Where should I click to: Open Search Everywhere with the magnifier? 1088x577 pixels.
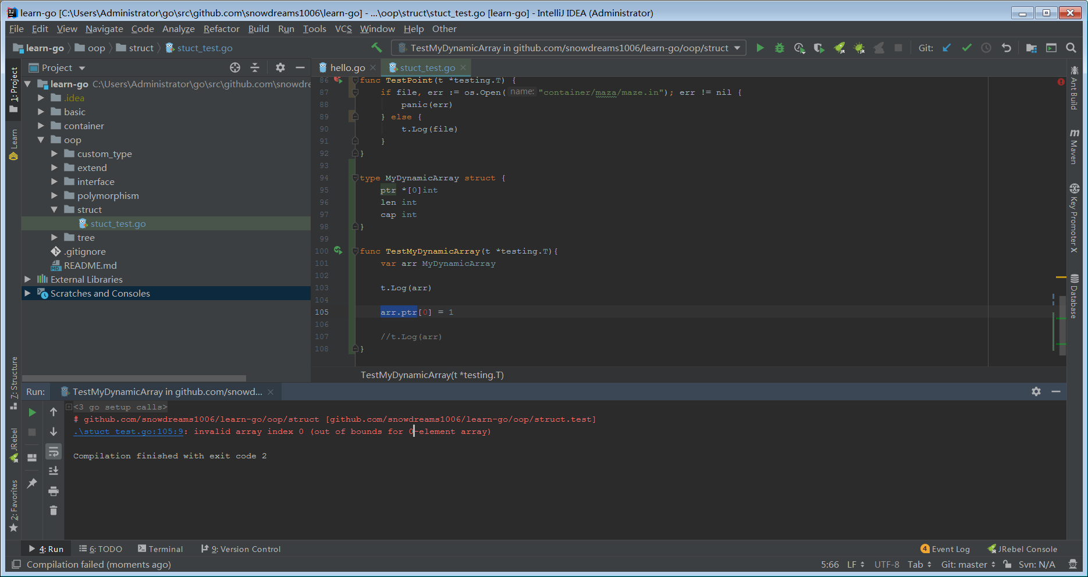click(1071, 48)
